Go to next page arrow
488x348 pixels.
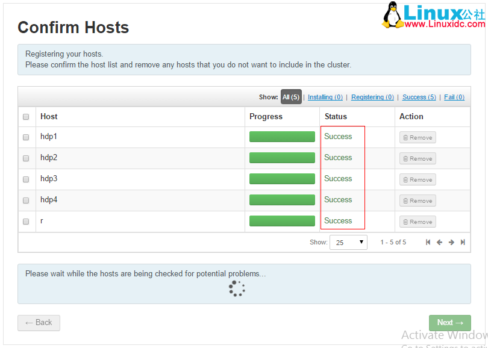pos(451,242)
